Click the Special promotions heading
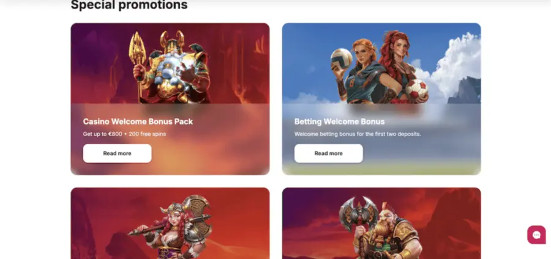Screen dimensions: 551x259 [x=129, y=5]
